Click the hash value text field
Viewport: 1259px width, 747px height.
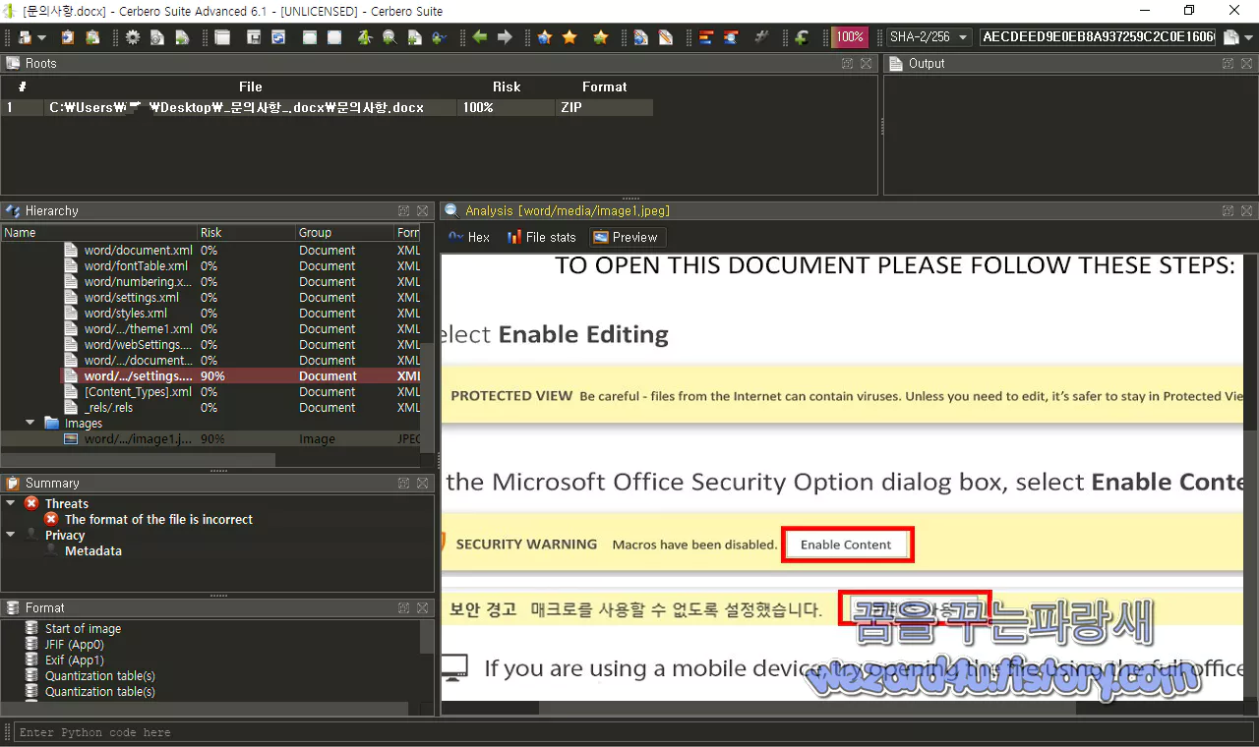click(x=1098, y=37)
